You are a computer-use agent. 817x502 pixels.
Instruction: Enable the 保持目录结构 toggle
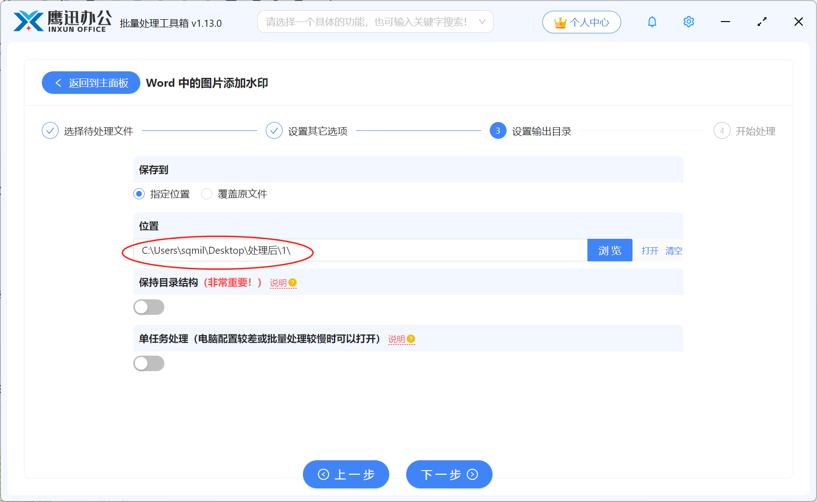click(149, 307)
